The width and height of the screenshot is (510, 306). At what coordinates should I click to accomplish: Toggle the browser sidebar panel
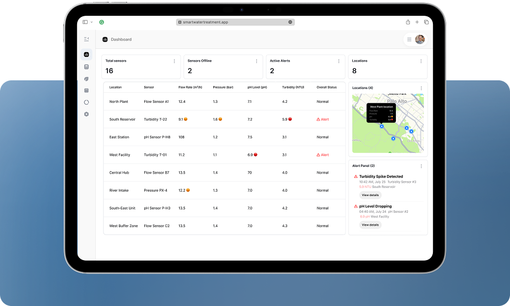85,22
